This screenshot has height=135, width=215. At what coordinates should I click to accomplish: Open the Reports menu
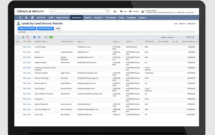click(88, 18)
